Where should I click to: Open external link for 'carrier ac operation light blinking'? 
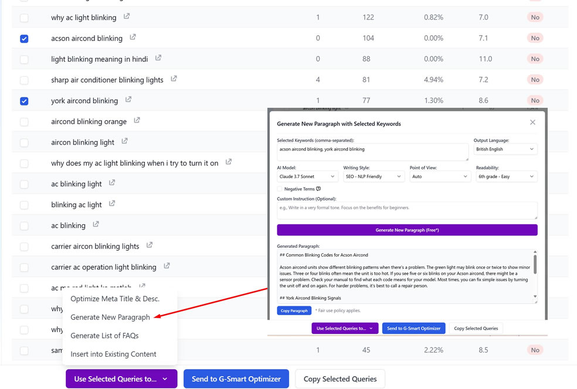click(167, 266)
